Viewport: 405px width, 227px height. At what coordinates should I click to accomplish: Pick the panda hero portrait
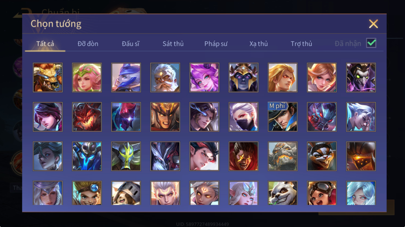[283, 193]
